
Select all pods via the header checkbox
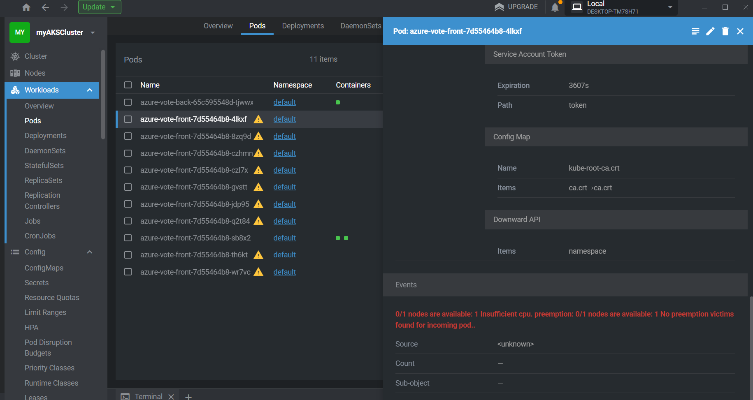coord(128,85)
